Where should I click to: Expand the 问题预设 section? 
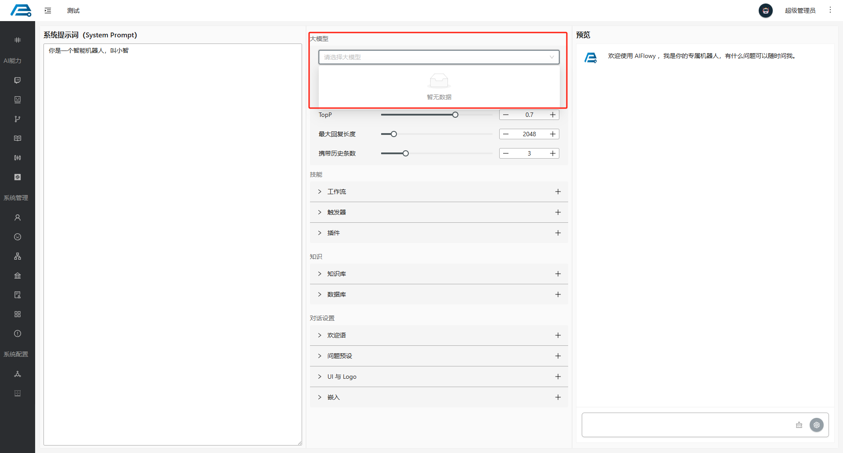point(320,356)
